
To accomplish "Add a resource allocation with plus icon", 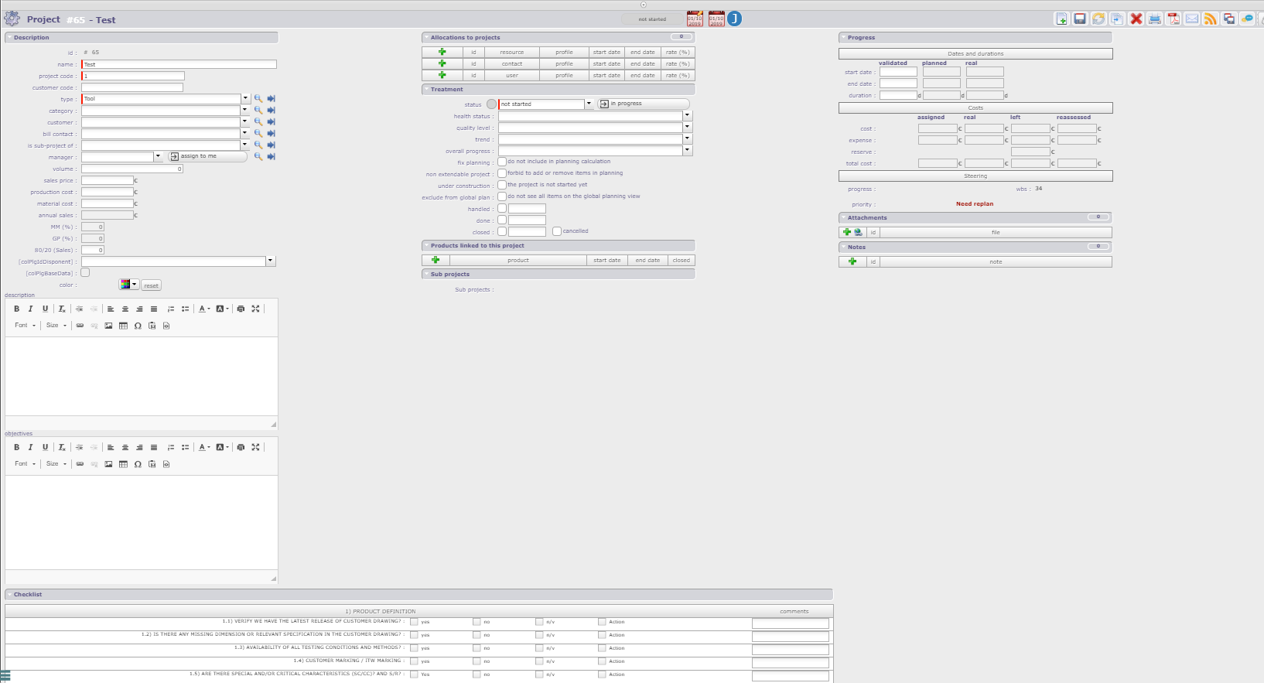I will click(442, 53).
